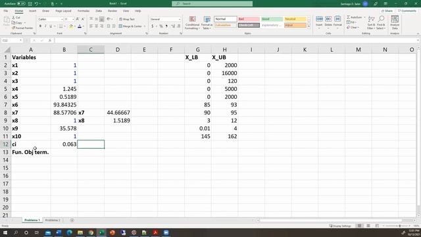Open the Clear eraser menu
The image size is (421, 237).
pyautogui.click(x=352, y=28)
